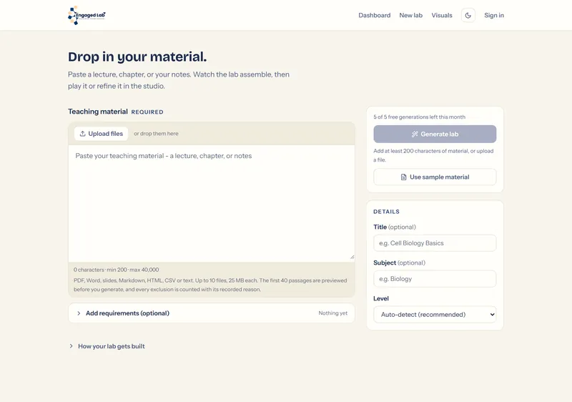Image resolution: width=572 pixels, height=402 pixels.
Task: Expand Add requirements (optional) section
Action: pyautogui.click(x=212, y=313)
